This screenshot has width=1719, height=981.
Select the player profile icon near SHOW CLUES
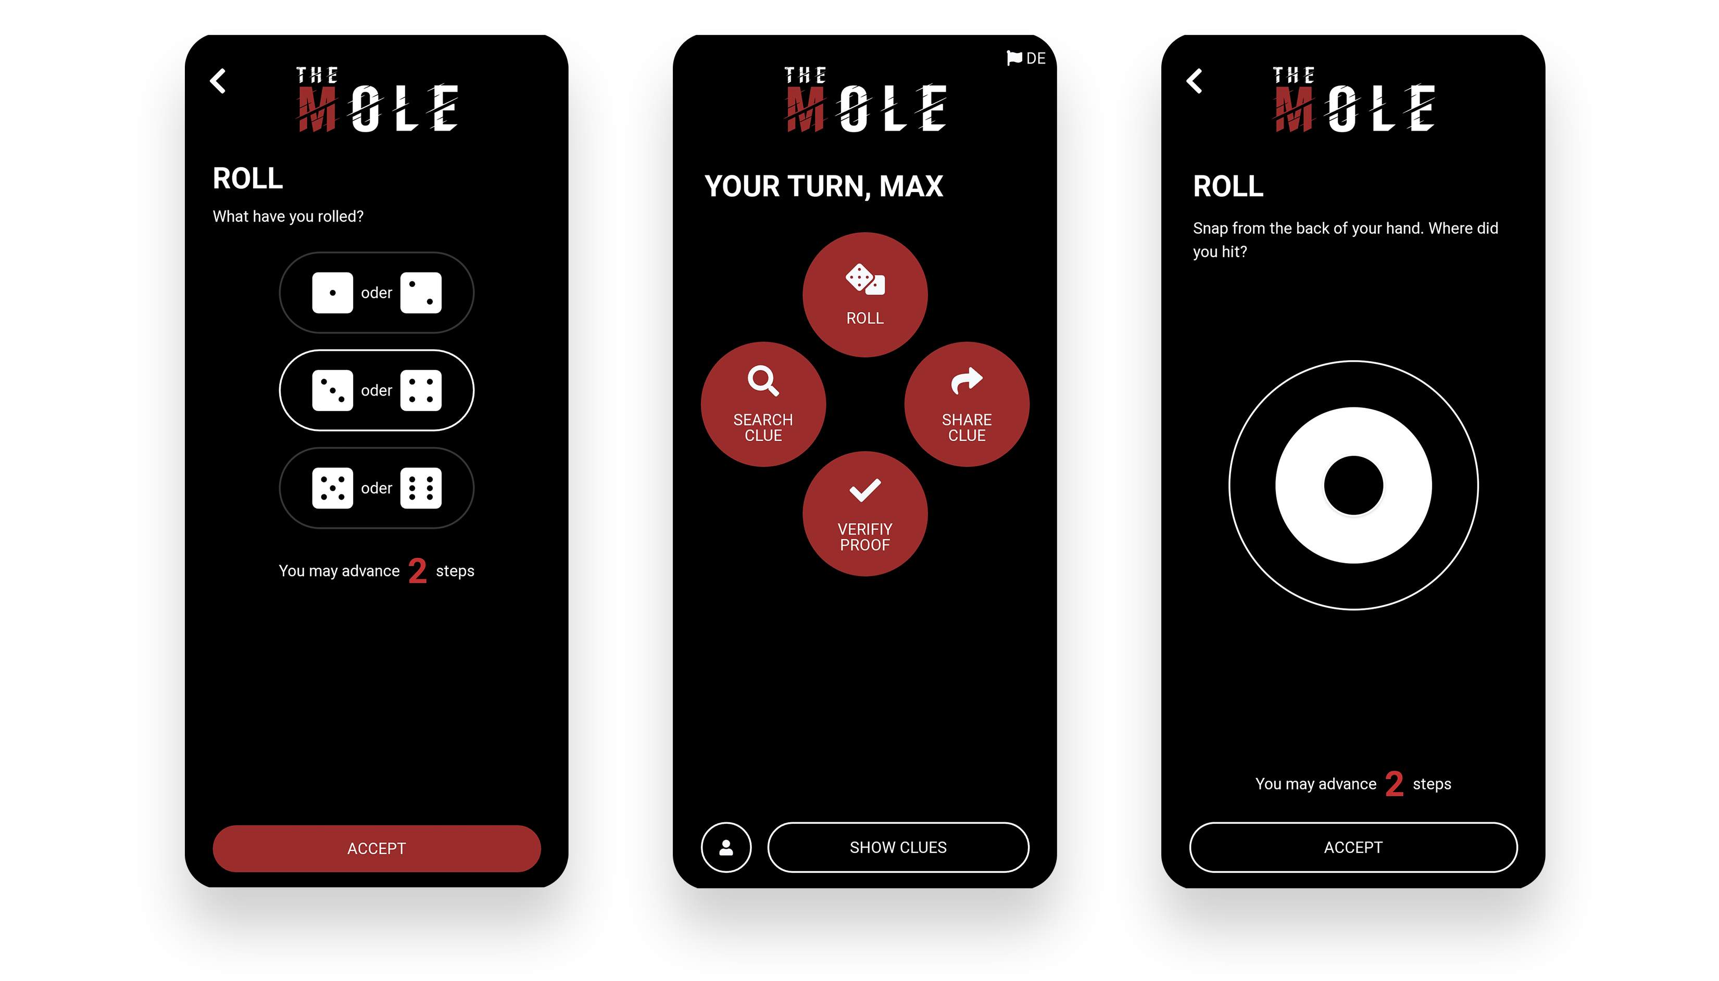[x=725, y=848]
